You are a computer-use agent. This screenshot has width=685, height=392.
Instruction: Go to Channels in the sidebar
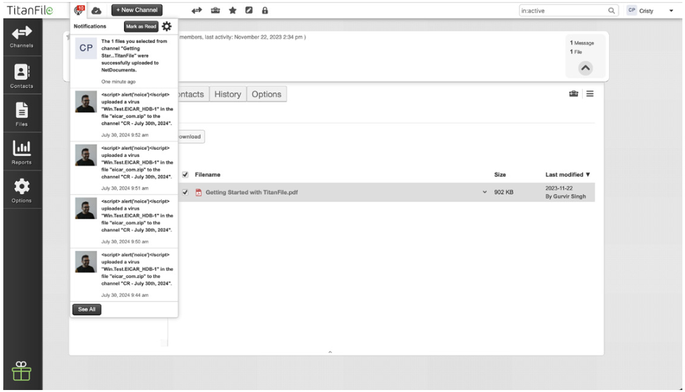point(22,37)
